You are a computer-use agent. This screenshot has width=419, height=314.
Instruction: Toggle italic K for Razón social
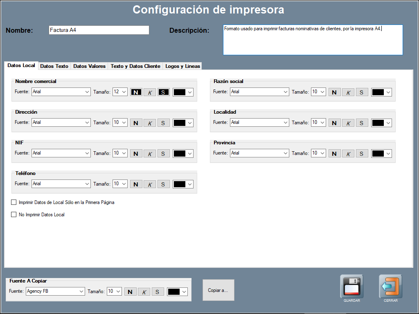(348, 92)
